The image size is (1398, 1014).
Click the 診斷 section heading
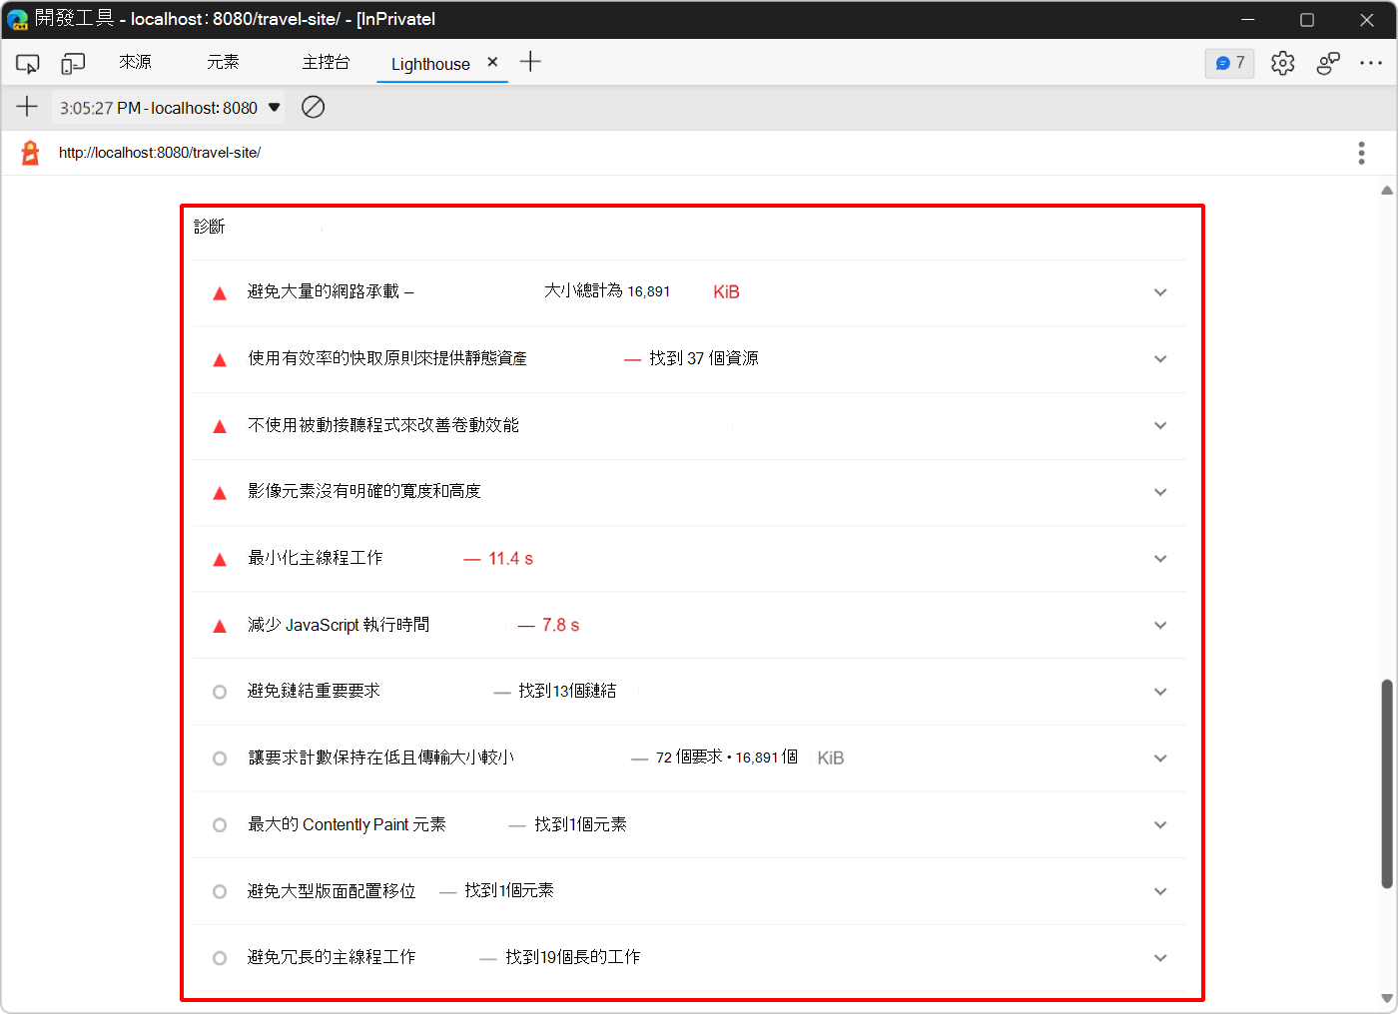coord(210,227)
